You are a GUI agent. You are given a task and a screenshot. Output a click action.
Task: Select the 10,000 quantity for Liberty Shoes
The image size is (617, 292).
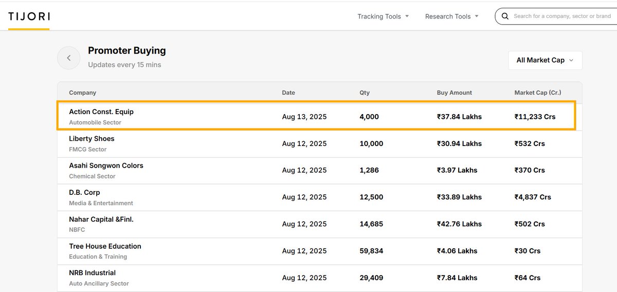tap(371, 143)
